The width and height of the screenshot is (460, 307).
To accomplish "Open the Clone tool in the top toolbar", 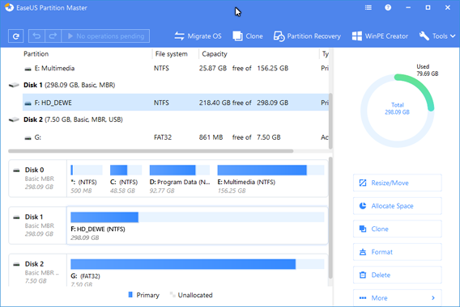I will point(248,36).
